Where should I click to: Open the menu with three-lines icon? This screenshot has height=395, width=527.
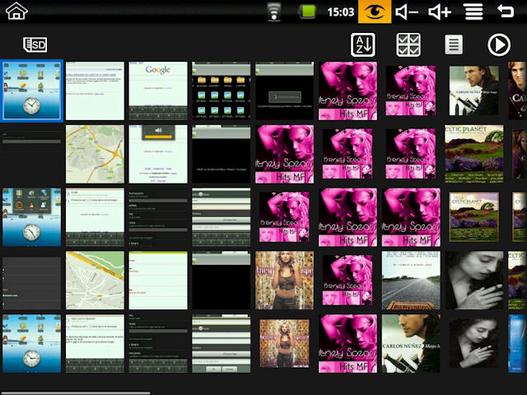click(474, 12)
